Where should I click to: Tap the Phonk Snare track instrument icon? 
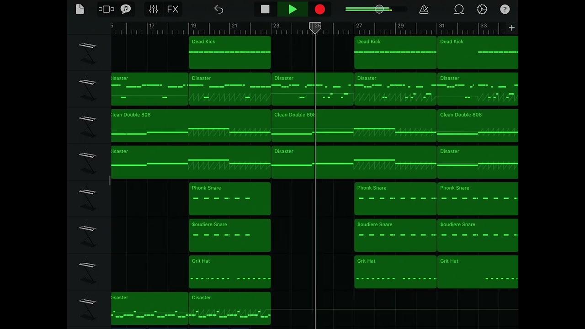point(88,199)
